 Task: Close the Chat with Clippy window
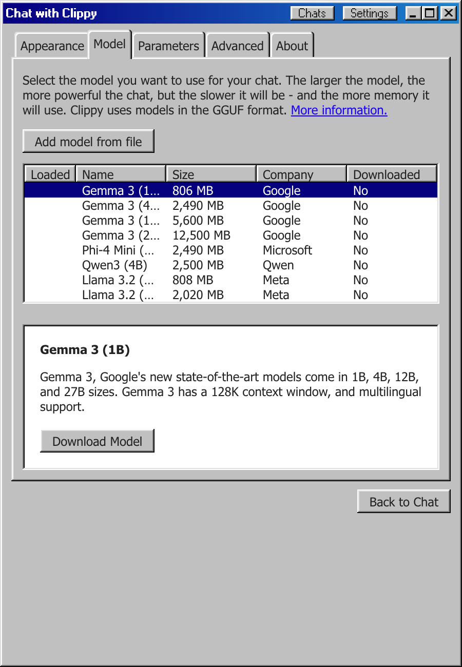(448, 13)
